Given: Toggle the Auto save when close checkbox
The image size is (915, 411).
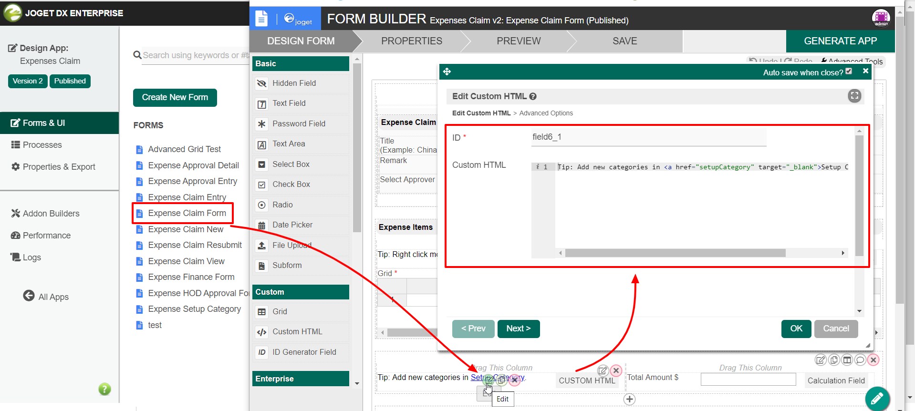Looking at the screenshot, I should click(849, 72).
